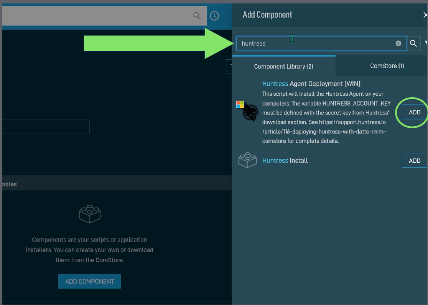The image size is (428, 305).
Task: Close the Add Component panel
Action: coord(425,15)
